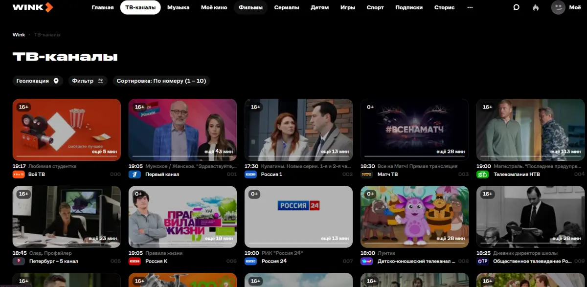This screenshot has height=287, width=587.
Task: Open the Детям section
Action: [x=319, y=7]
